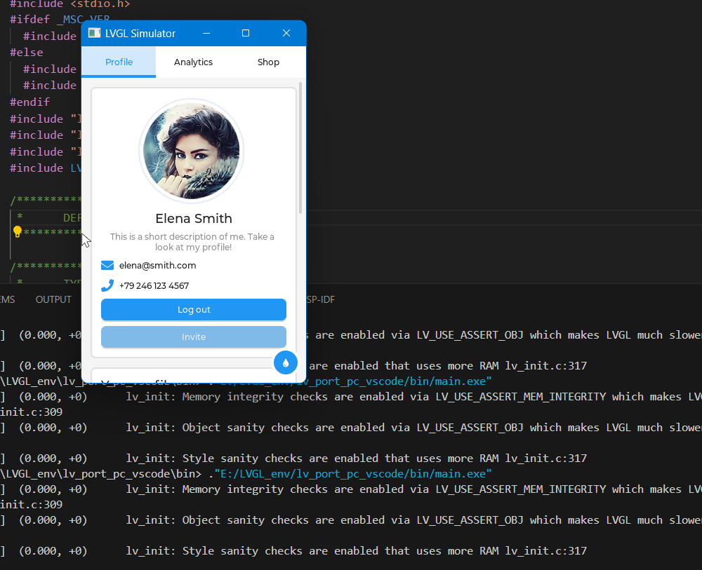
Task: Click the simulator vertical scrollbar
Action: point(300,148)
